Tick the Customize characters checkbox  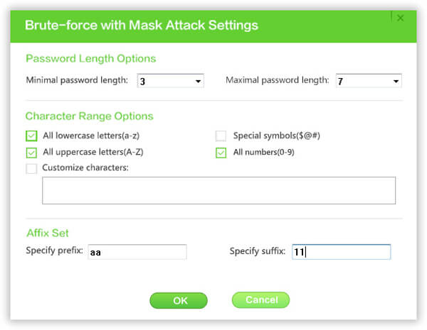coord(31,168)
